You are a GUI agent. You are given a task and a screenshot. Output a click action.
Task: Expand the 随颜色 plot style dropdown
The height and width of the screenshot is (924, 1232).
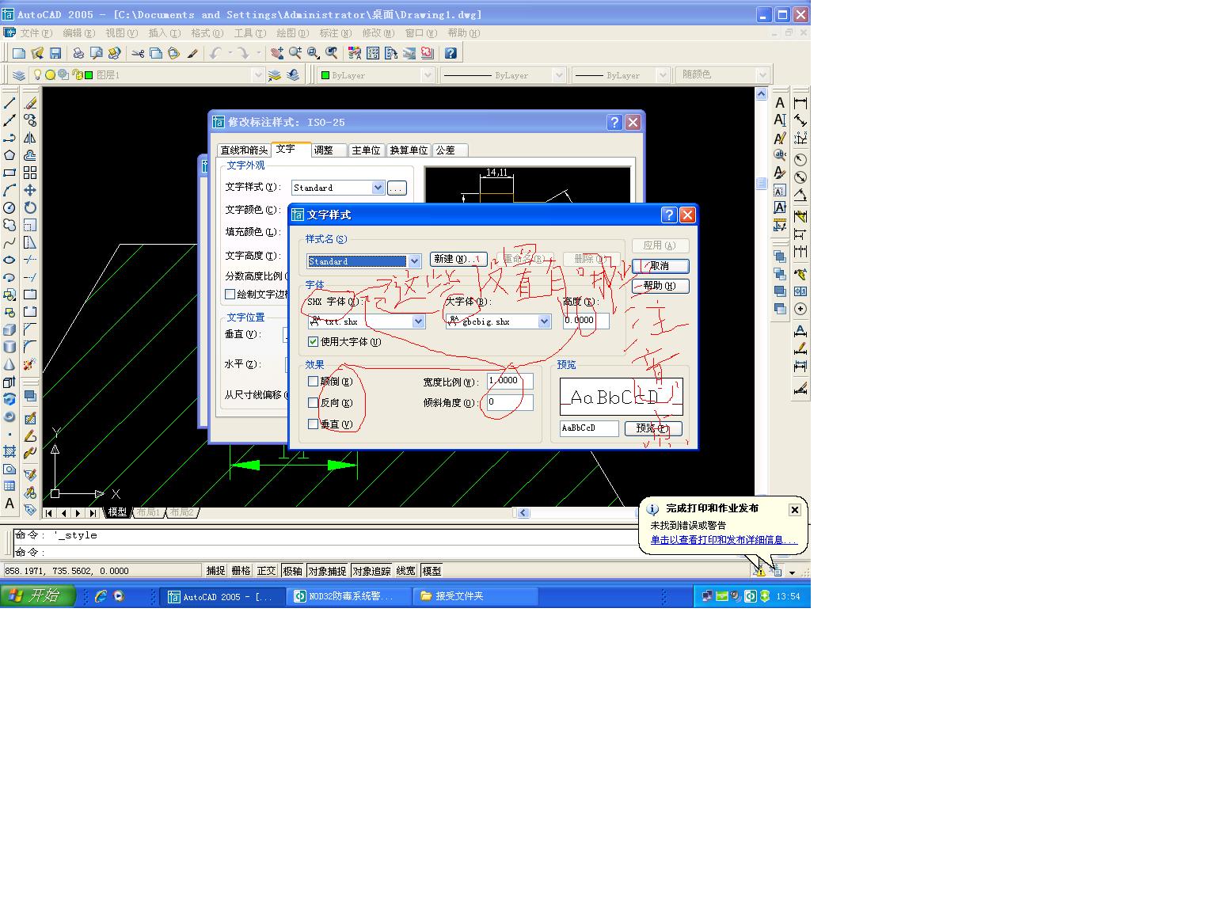point(762,74)
